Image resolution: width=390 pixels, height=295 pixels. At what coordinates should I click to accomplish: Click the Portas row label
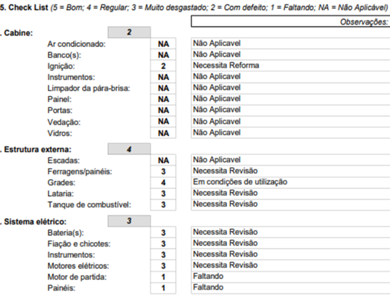coord(60,110)
